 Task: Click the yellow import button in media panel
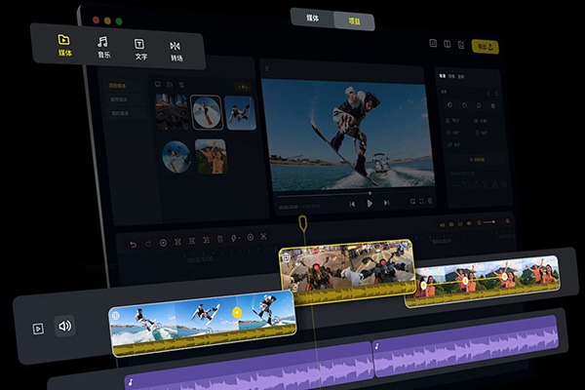click(x=242, y=88)
